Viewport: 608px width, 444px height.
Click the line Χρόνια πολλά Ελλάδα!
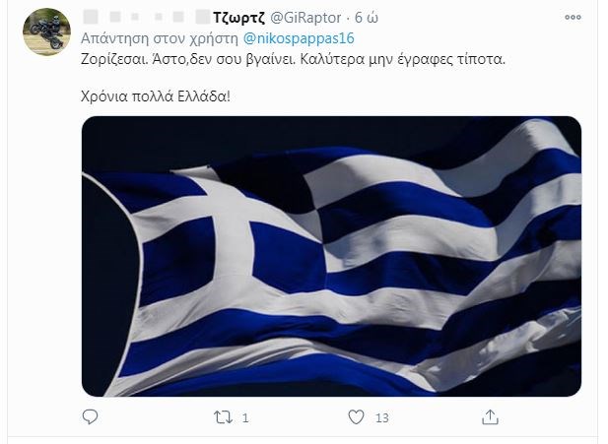(x=156, y=96)
